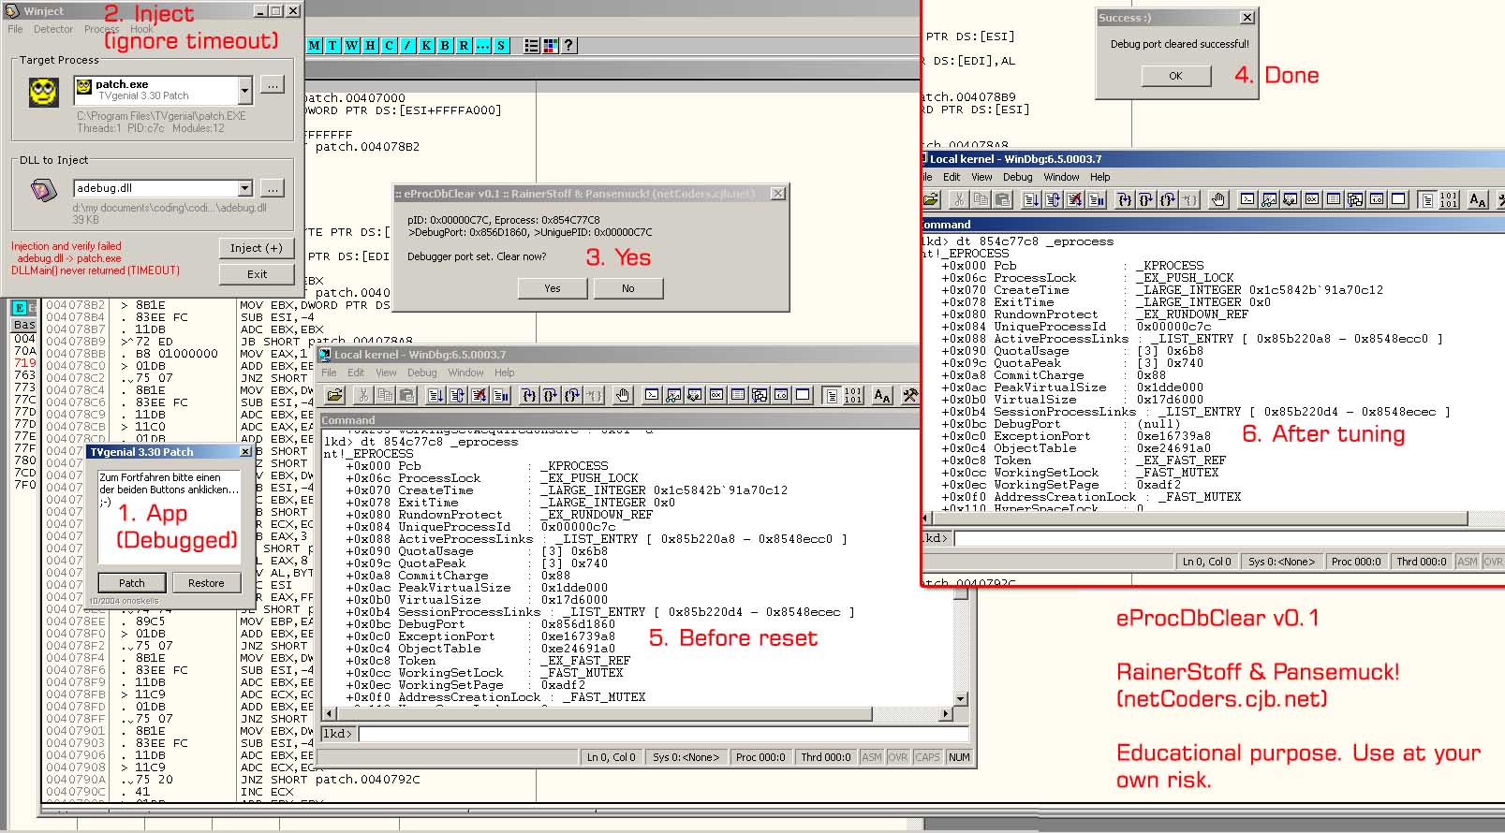
Task: Open File menu in Winject
Action: 15,29
